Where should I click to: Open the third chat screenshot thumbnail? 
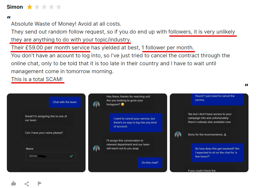pos(209,133)
